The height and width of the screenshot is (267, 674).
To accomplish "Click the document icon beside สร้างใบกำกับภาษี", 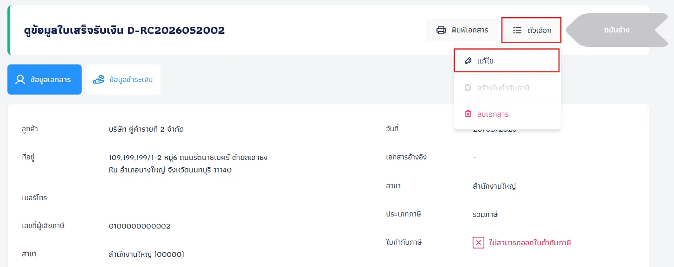I will 468,87.
